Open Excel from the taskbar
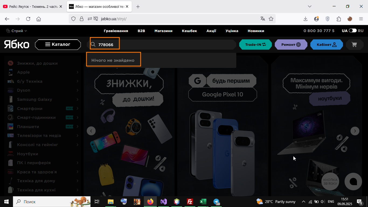The image size is (368, 207). point(203,202)
